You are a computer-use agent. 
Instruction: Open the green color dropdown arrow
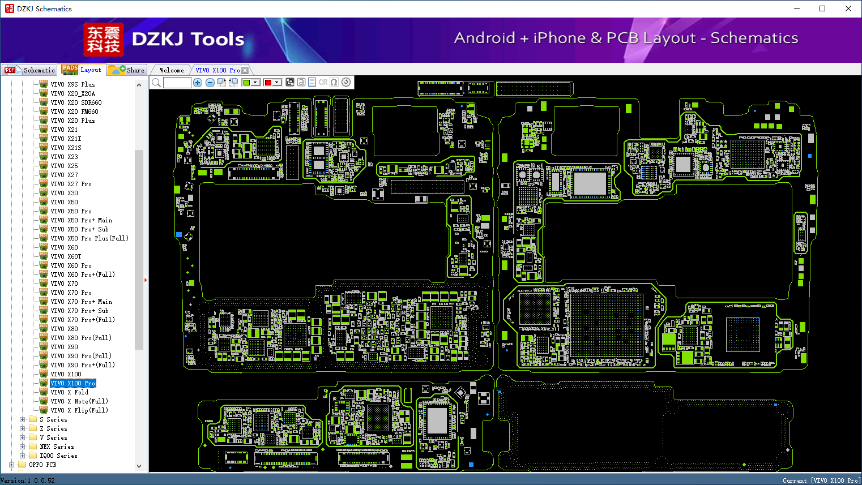[256, 83]
